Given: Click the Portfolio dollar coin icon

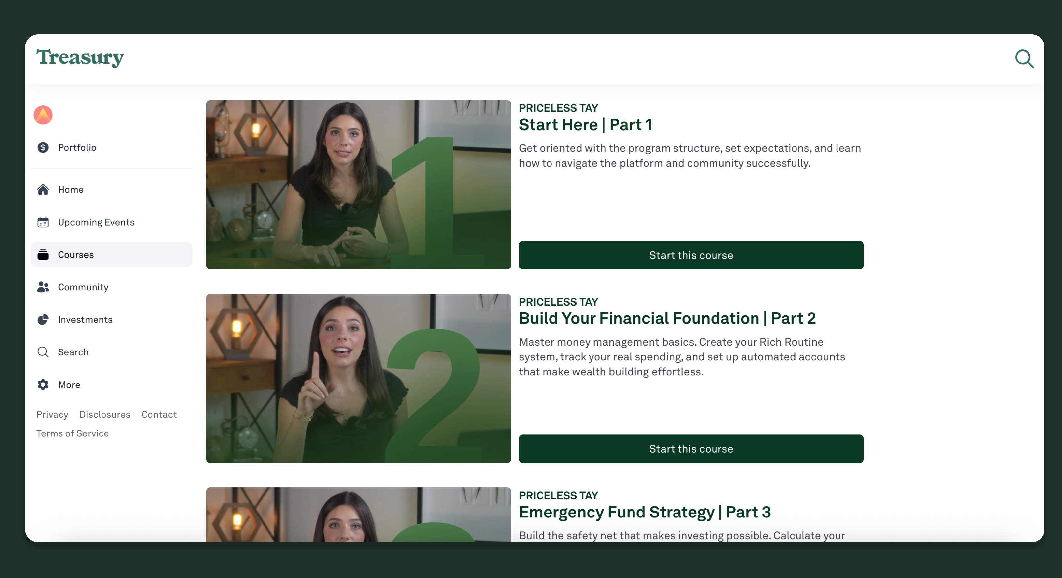Looking at the screenshot, I should 43,147.
